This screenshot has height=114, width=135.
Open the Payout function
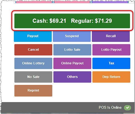point(33,36)
